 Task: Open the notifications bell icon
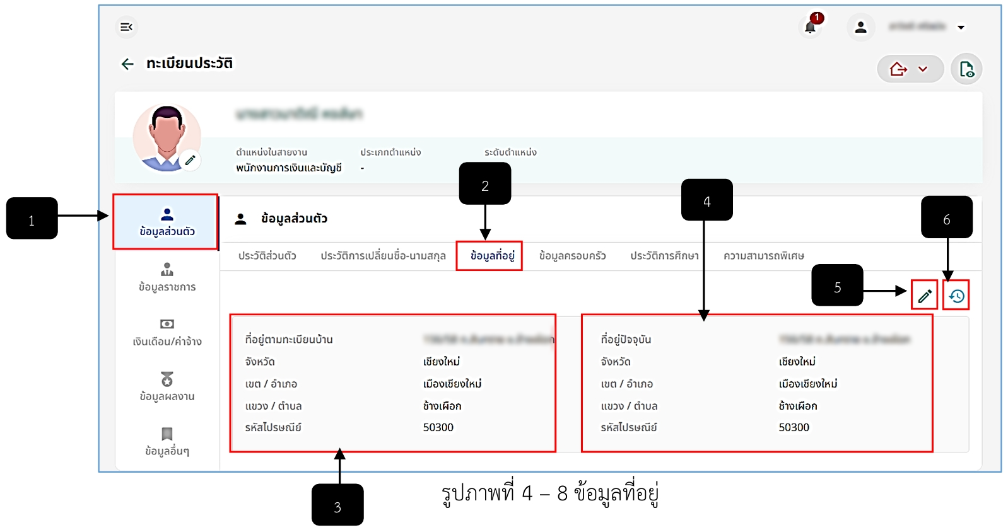coord(811,27)
